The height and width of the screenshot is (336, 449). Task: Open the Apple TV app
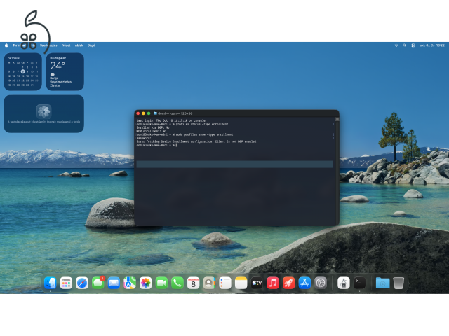[257, 283]
